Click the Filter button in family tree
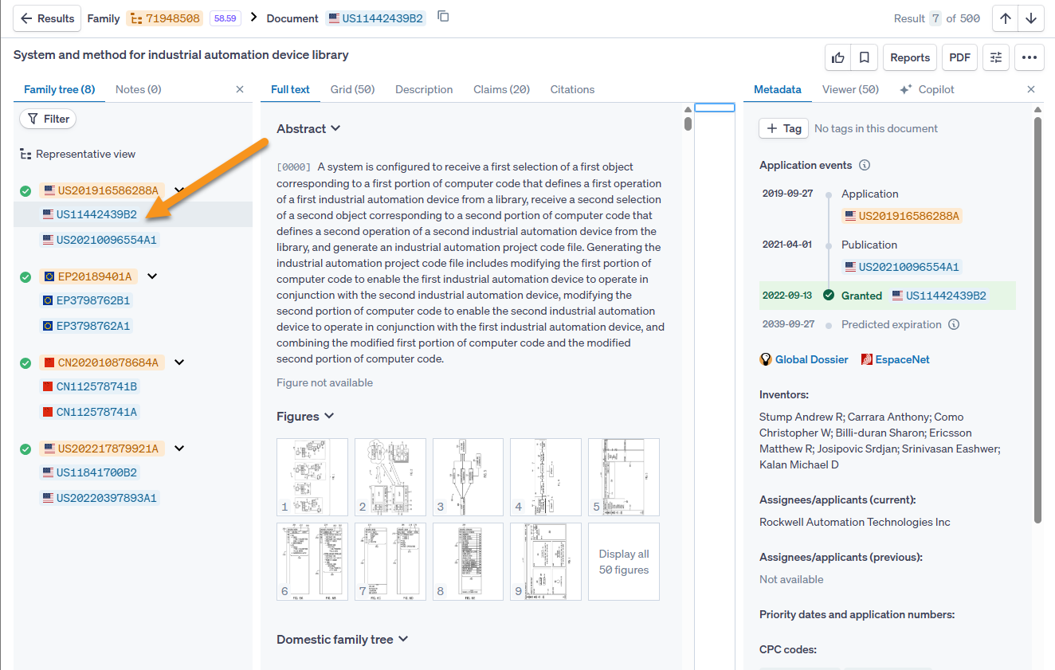Screen dimensions: 1055x670 (48, 119)
